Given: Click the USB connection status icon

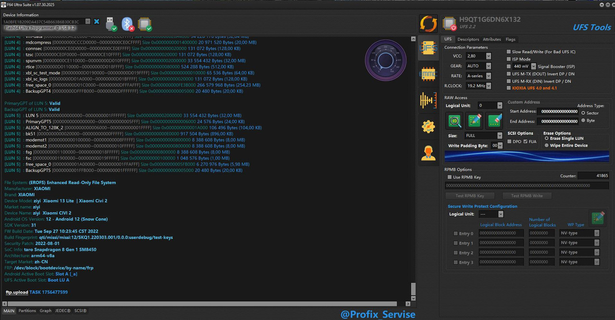Looking at the screenshot, I should tap(111, 24).
